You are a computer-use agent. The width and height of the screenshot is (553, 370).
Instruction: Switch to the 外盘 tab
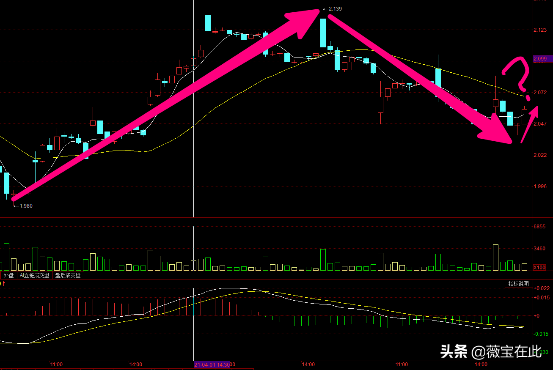[x=9, y=275]
